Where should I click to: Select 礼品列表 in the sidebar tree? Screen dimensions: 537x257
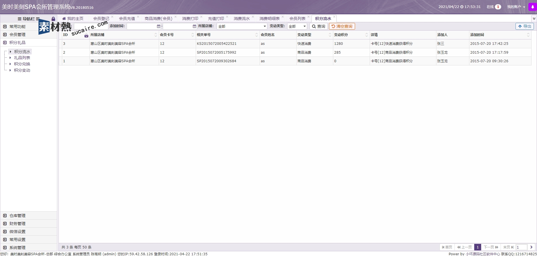pos(22,58)
